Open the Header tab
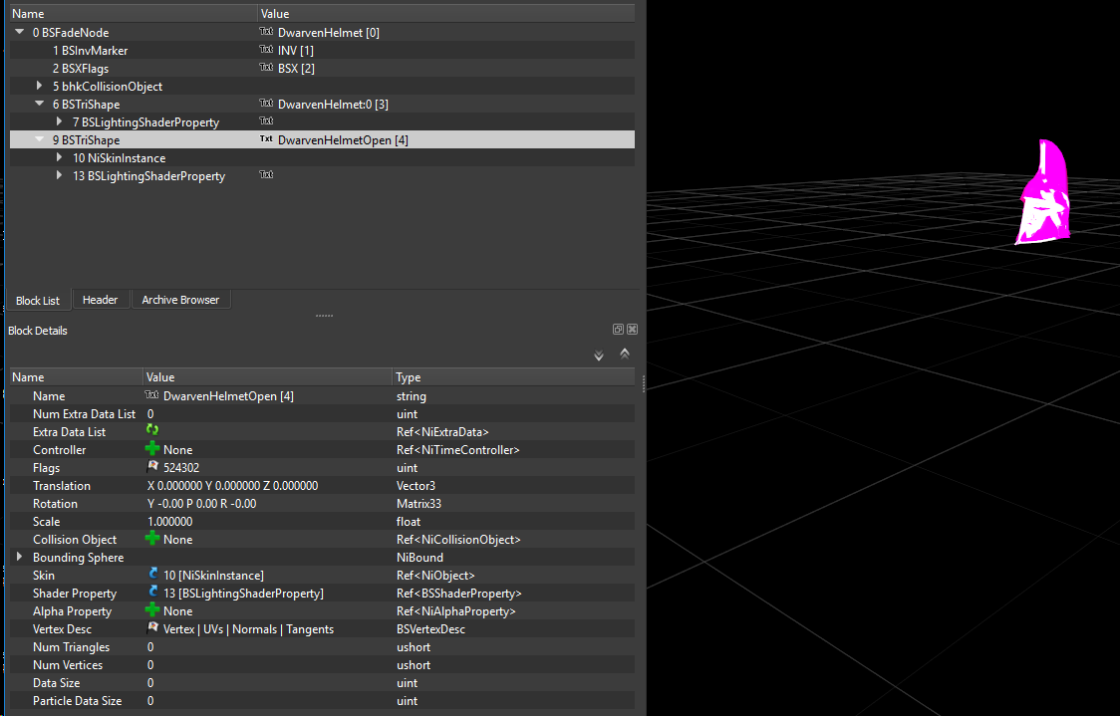Image resolution: width=1120 pixels, height=716 pixels. coord(100,300)
